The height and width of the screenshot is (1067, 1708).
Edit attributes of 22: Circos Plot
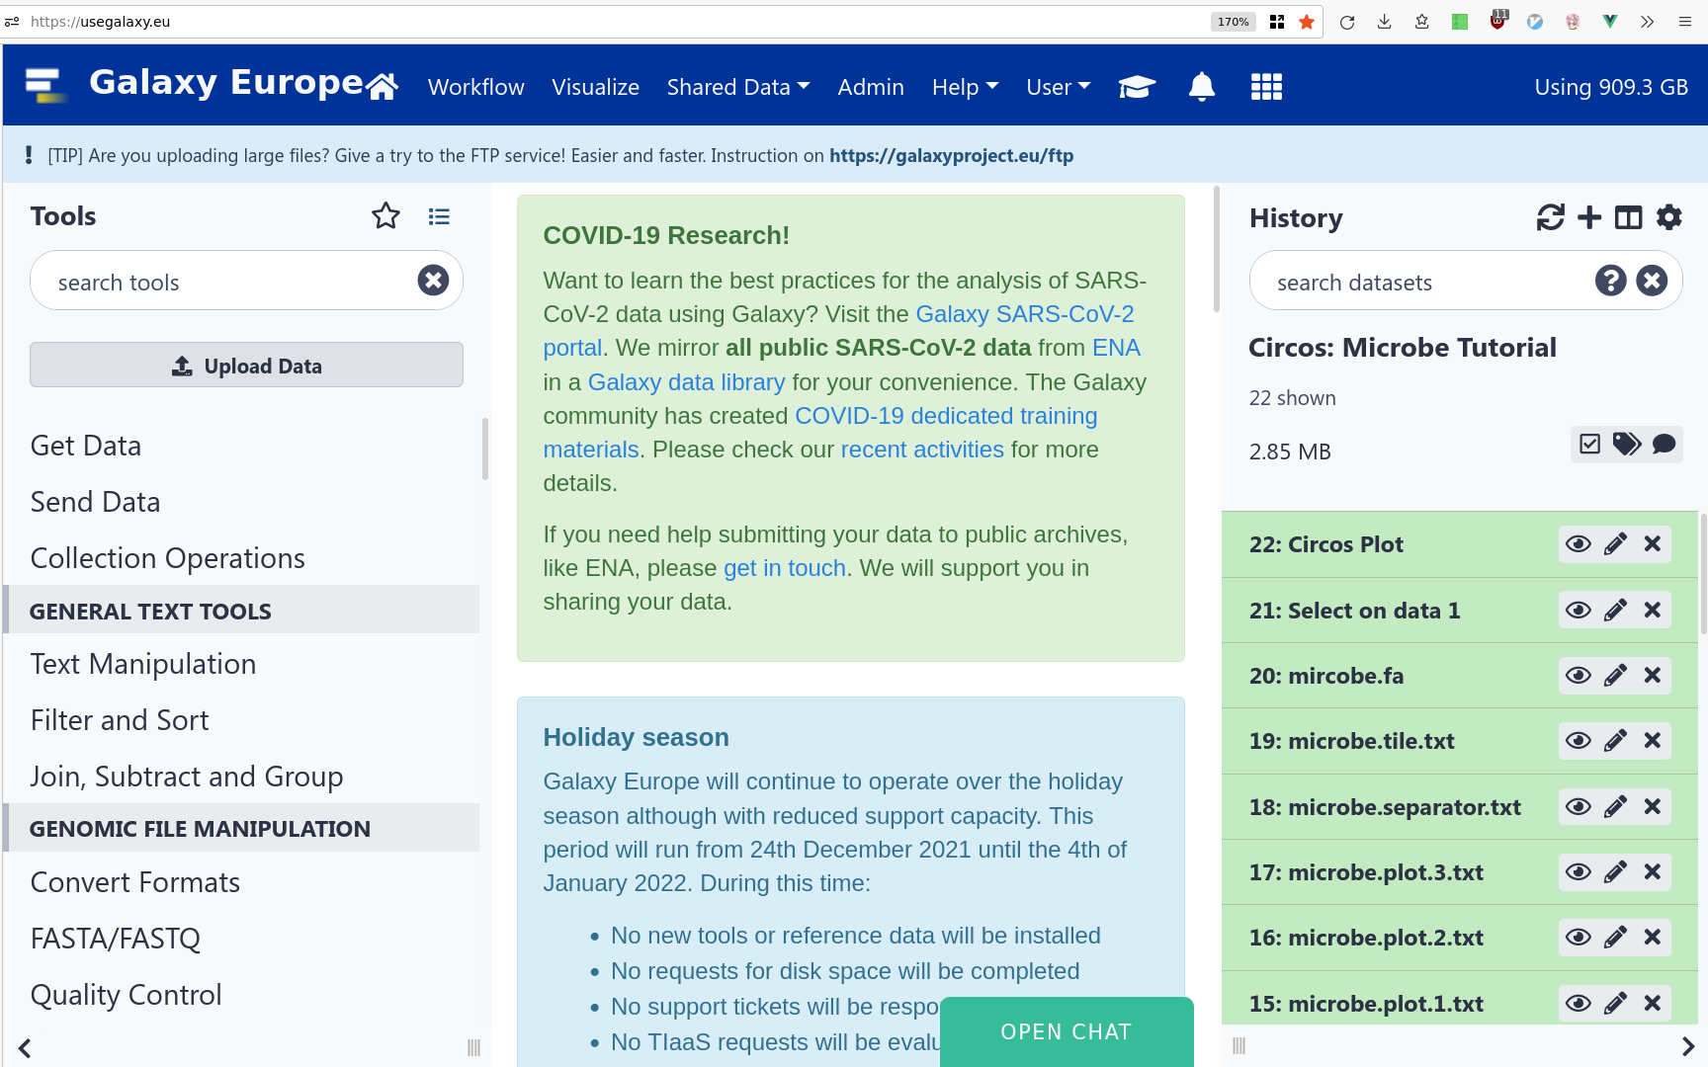click(1615, 544)
